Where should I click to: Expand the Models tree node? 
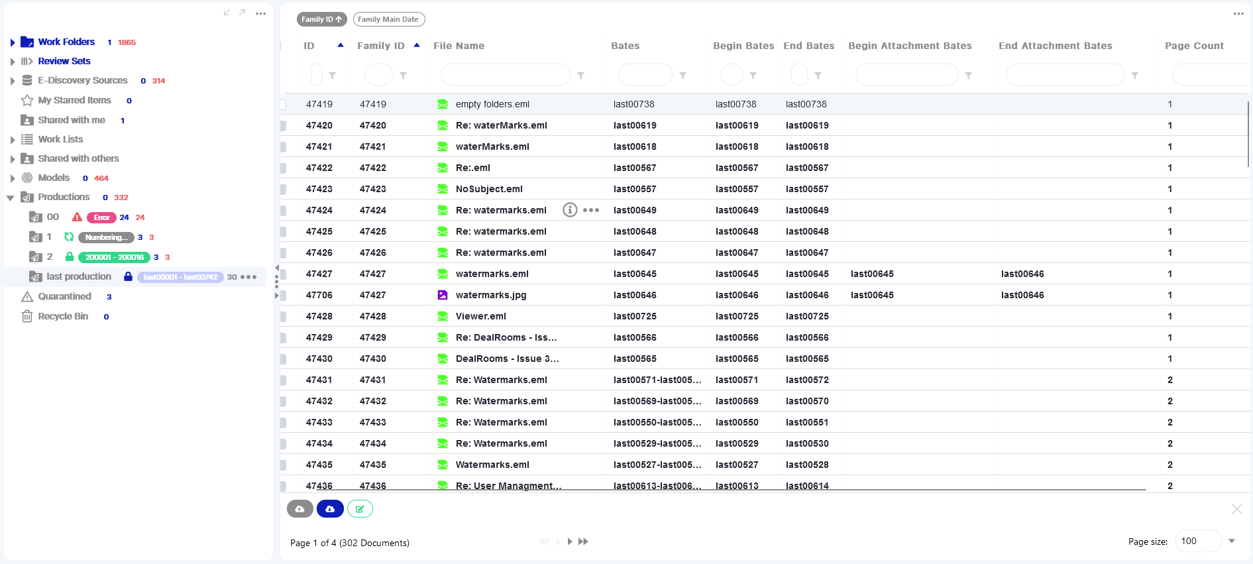[13, 178]
